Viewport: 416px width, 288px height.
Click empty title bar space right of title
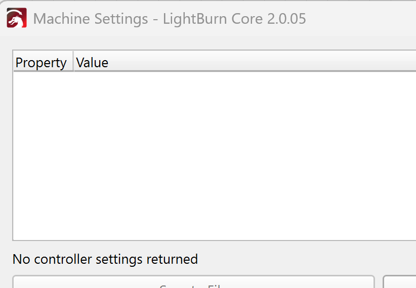[359, 19]
